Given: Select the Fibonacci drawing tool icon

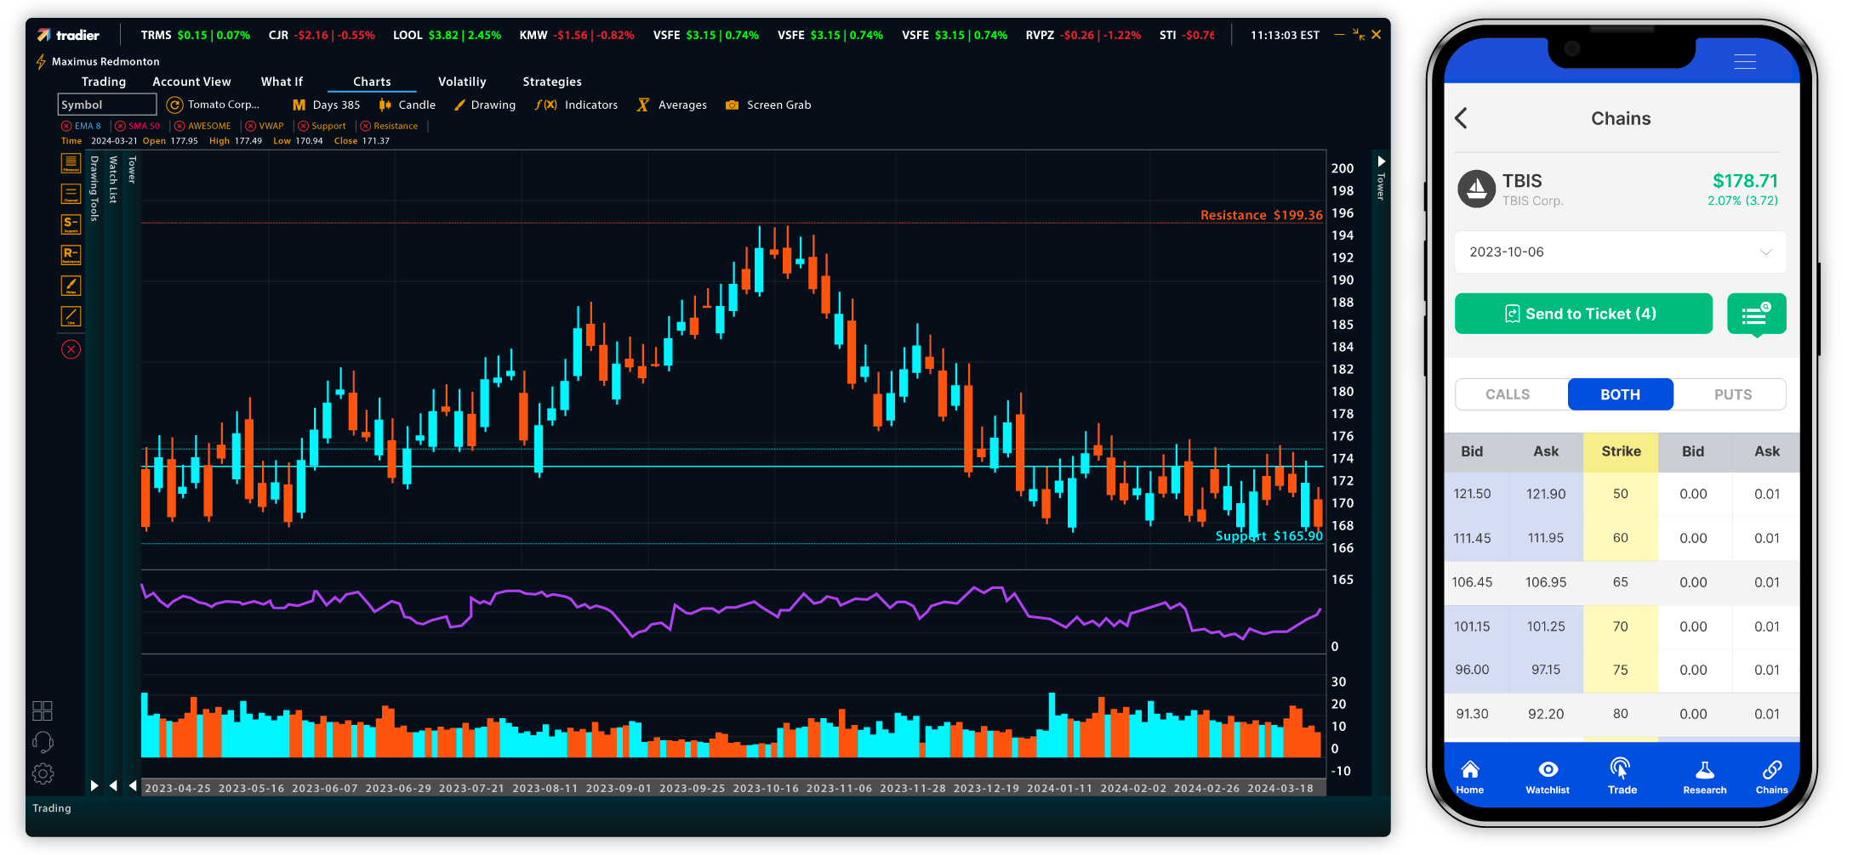Looking at the screenshot, I should point(71,162).
